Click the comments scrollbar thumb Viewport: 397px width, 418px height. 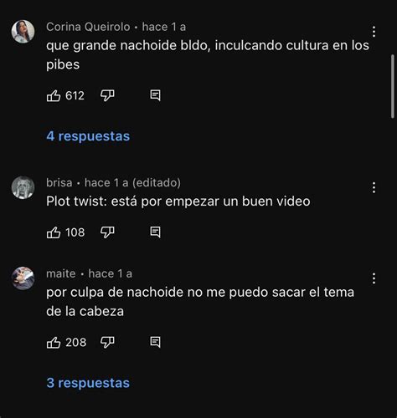pyautogui.click(x=393, y=86)
